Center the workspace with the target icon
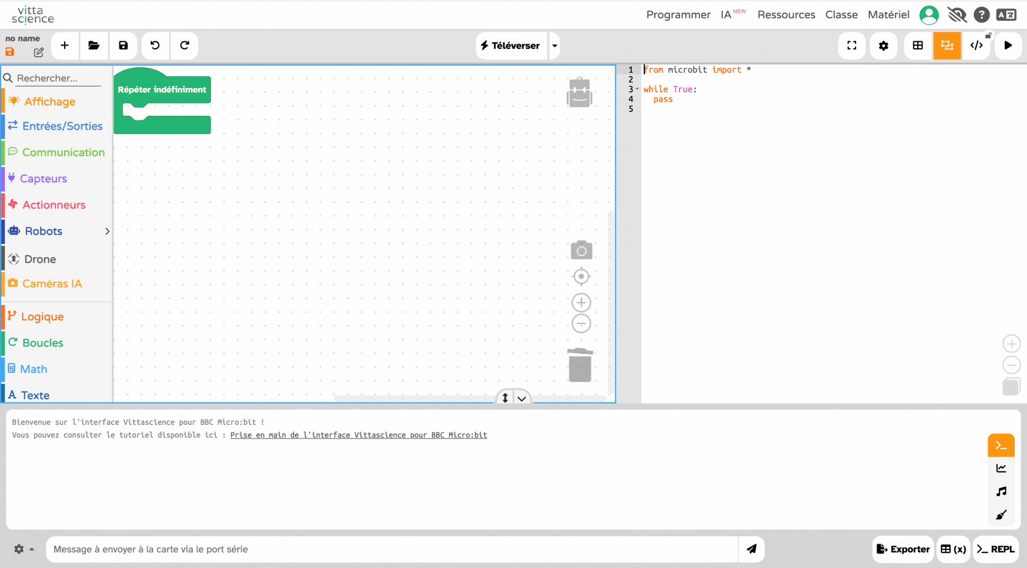 tap(581, 276)
